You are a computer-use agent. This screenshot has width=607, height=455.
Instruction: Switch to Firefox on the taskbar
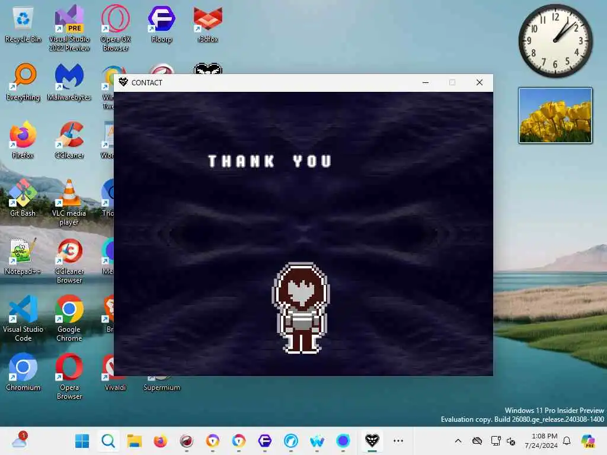(x=160, y=441)
